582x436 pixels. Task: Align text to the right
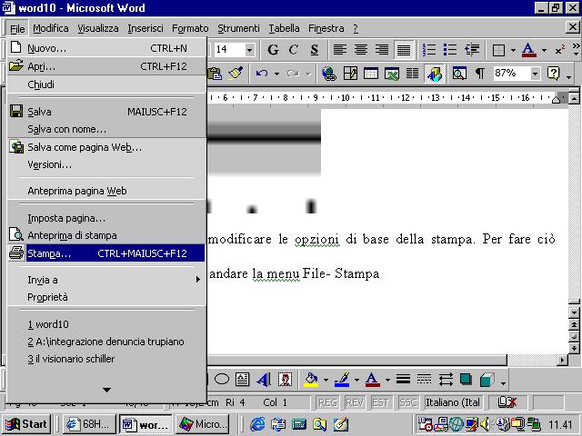coord(382,50)
